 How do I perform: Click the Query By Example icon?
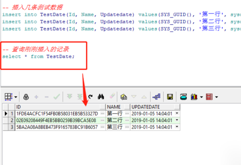(124, 97)
